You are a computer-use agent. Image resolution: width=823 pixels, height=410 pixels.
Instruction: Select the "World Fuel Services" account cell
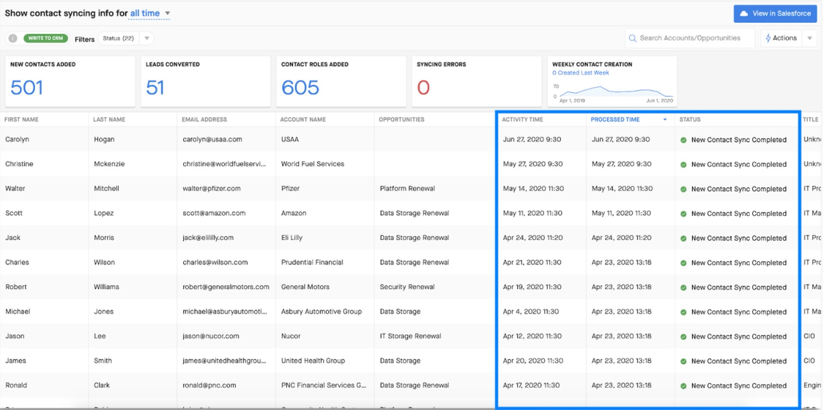coord(313,164)
